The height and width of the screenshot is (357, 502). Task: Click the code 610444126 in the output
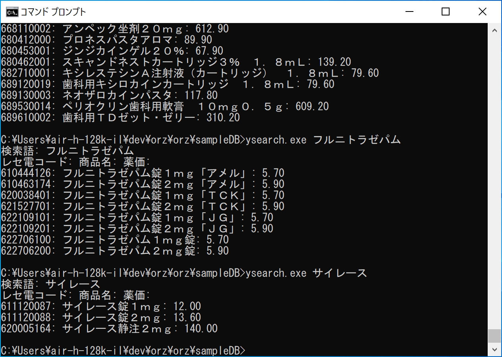[x=29, y=173]
